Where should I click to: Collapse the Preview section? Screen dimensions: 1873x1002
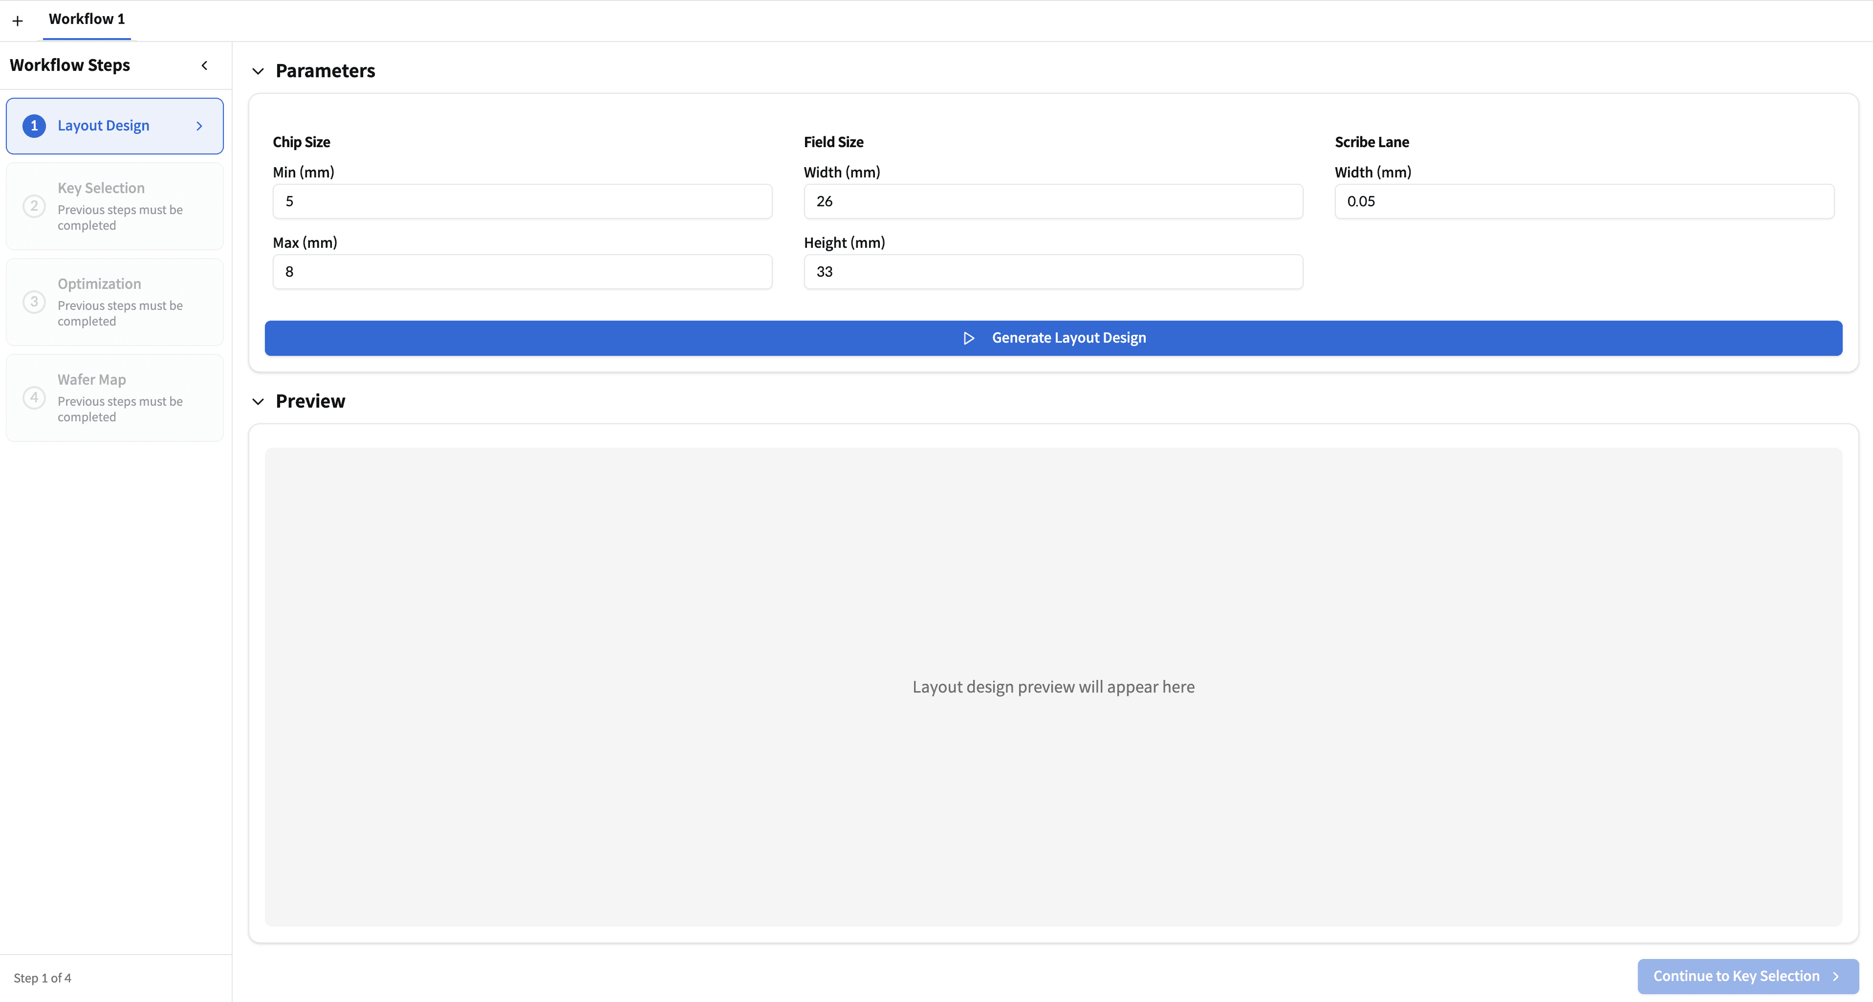(258, 401)
